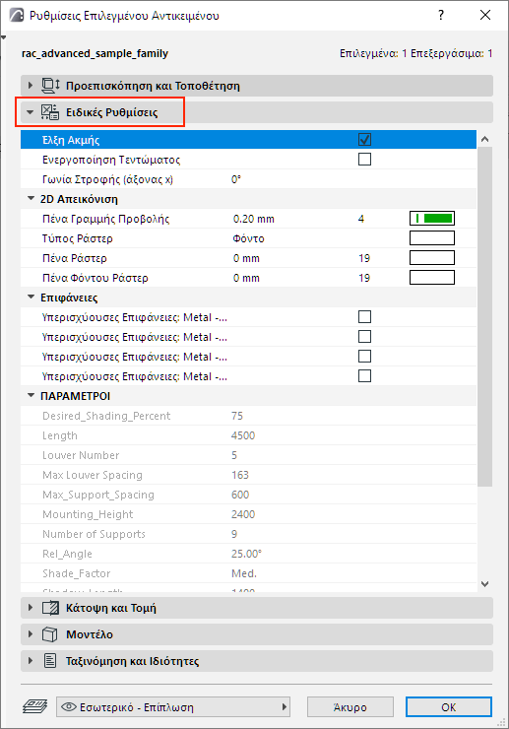Expand the Κάτοψη και Τομή panel
The width and height of the screenshot is (509, 729).
[31, 608]
